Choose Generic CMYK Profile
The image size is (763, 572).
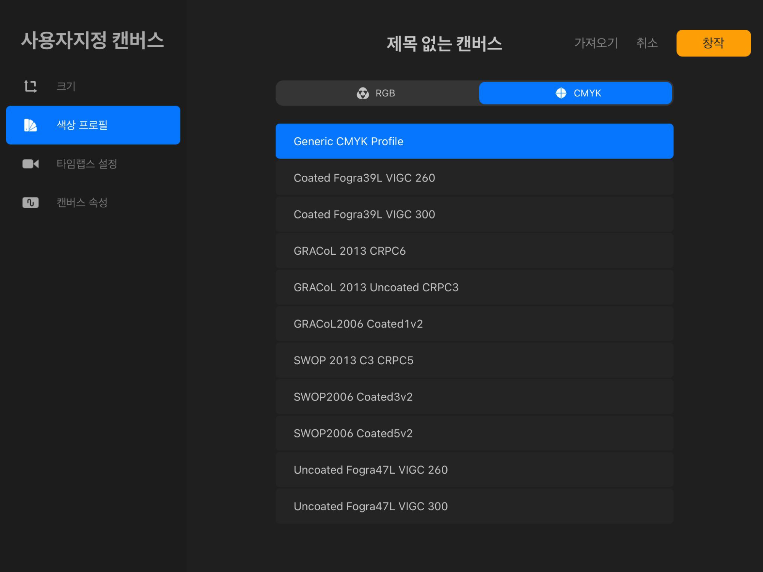tap(474, 141)
